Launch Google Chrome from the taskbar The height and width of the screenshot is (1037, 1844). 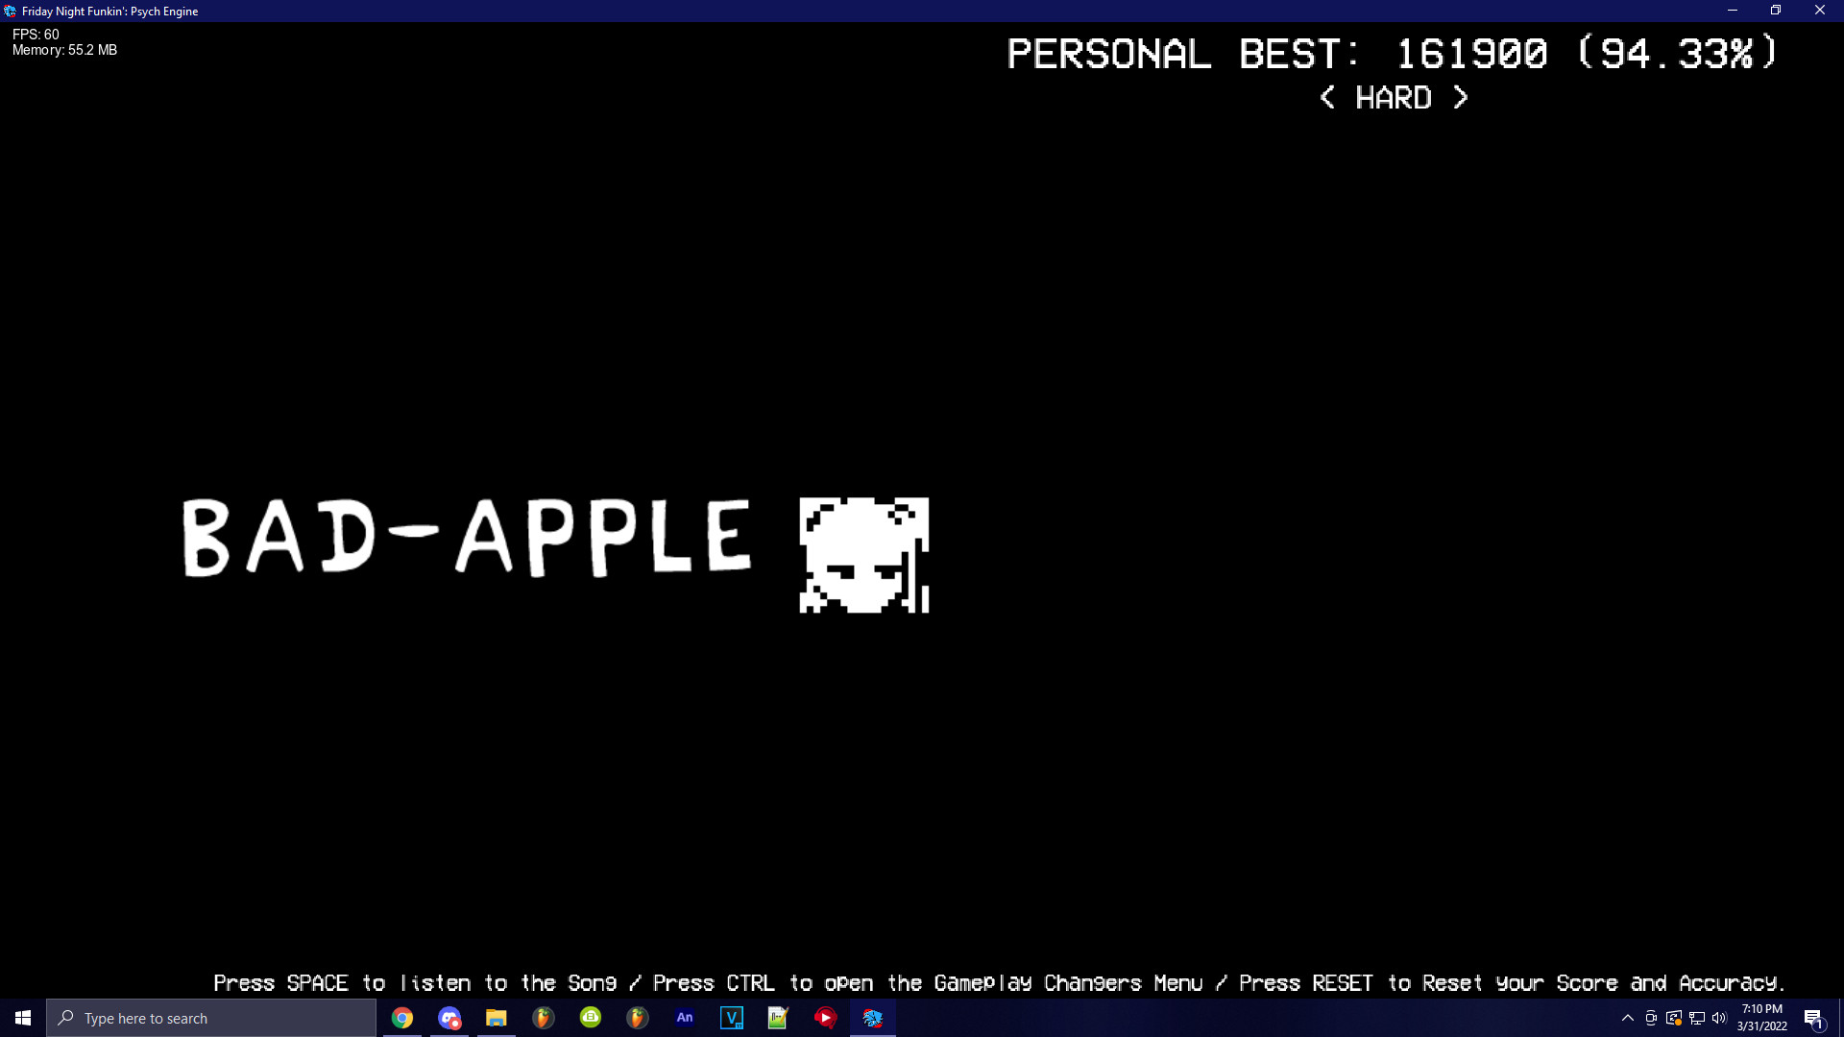pyautogui.click(x=402, y=1018)
